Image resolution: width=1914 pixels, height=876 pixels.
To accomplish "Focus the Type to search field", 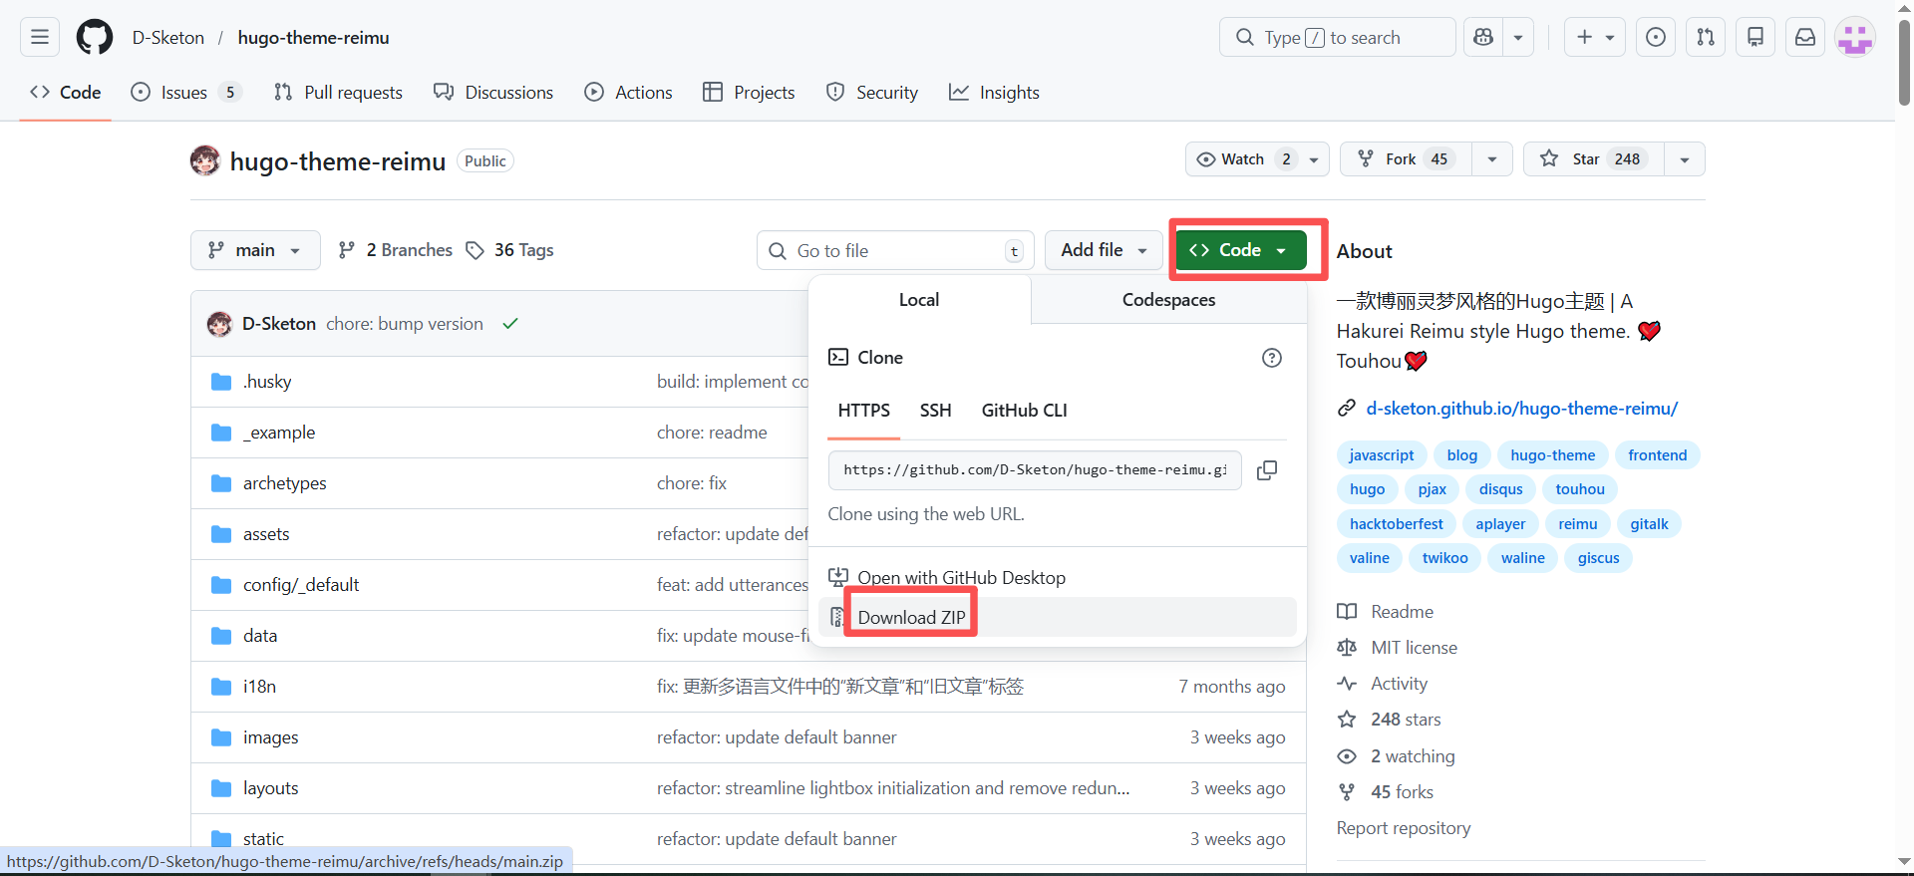I will [1337, 37].
